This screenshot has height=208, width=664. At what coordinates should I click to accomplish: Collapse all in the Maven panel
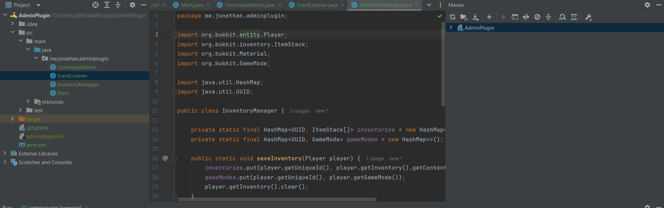[548, 17]
